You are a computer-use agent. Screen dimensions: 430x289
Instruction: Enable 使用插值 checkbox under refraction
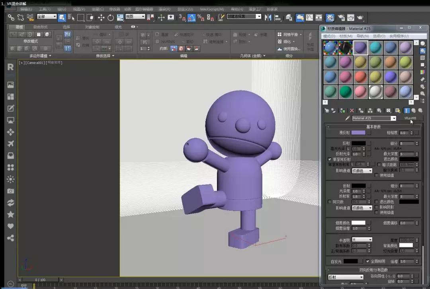tap(377, 212)
